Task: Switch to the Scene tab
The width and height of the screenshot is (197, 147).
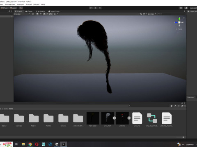Action: tap(18, 11)
